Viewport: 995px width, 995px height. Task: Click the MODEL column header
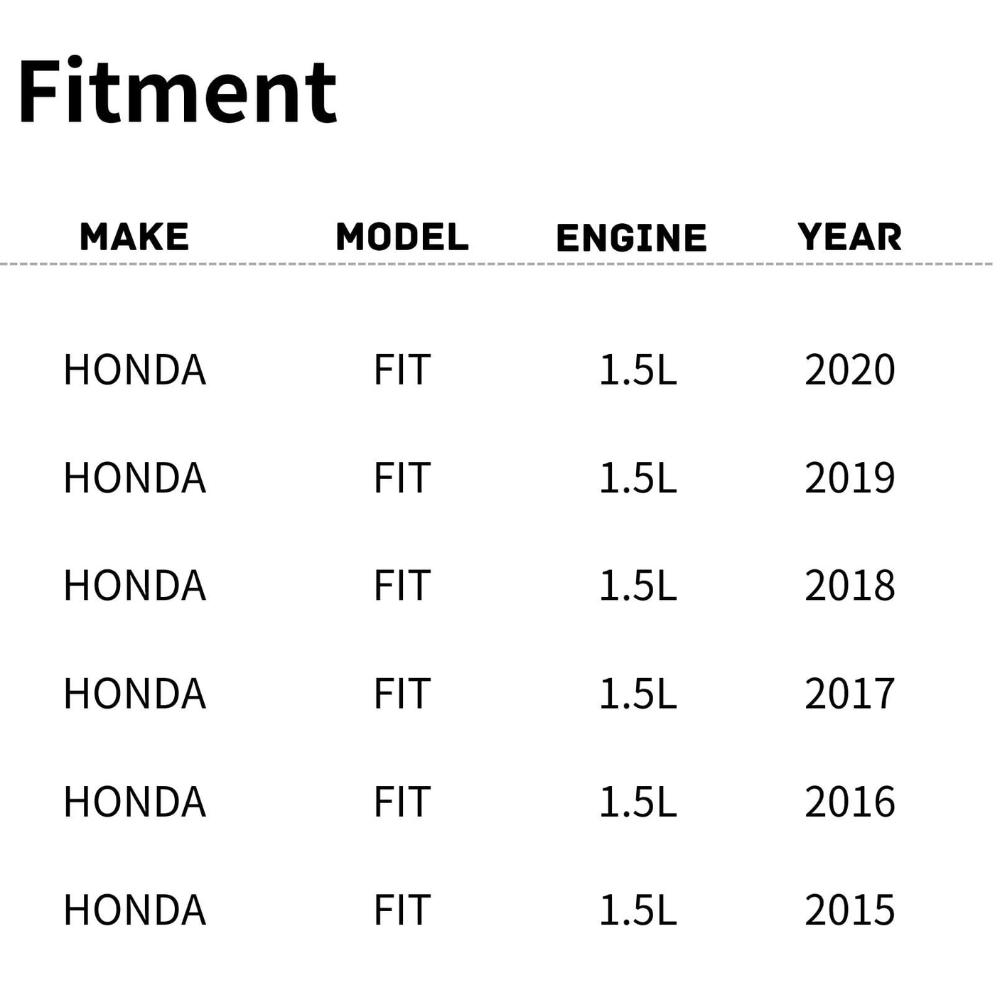tap(402, 237)
